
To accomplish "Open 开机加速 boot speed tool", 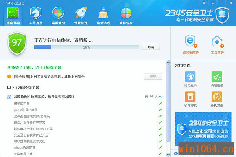I will coord(217,99).
